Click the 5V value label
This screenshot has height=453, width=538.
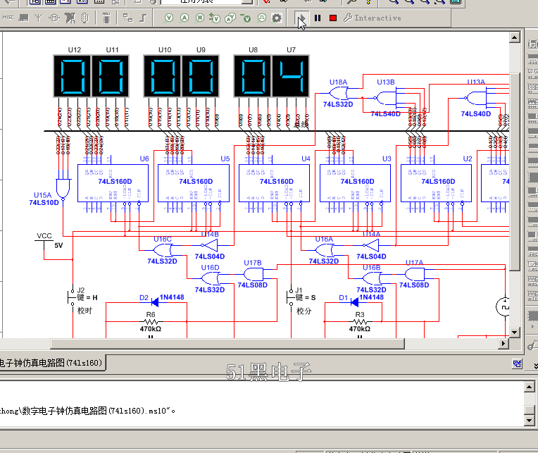(58, 245)
